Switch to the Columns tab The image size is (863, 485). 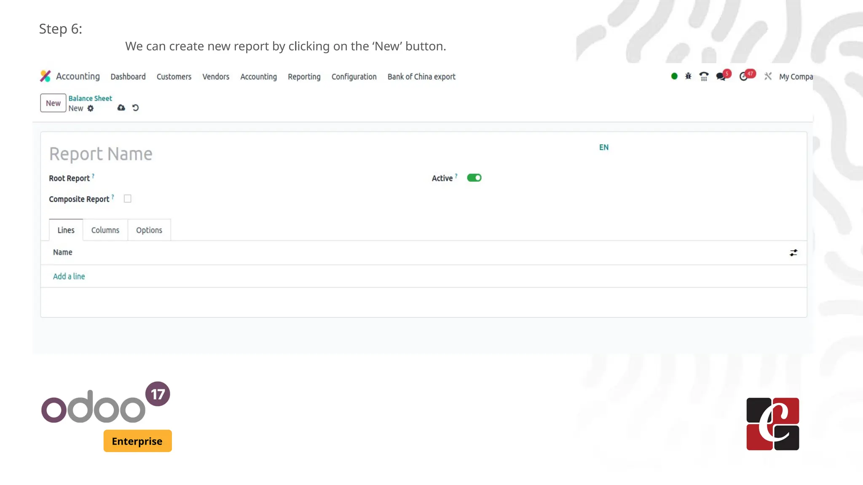105,230
